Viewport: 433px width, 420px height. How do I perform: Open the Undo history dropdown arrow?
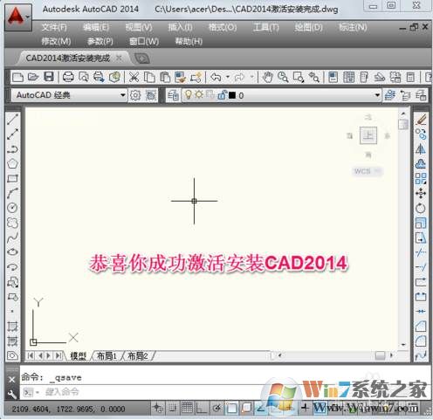pos(228,78)
